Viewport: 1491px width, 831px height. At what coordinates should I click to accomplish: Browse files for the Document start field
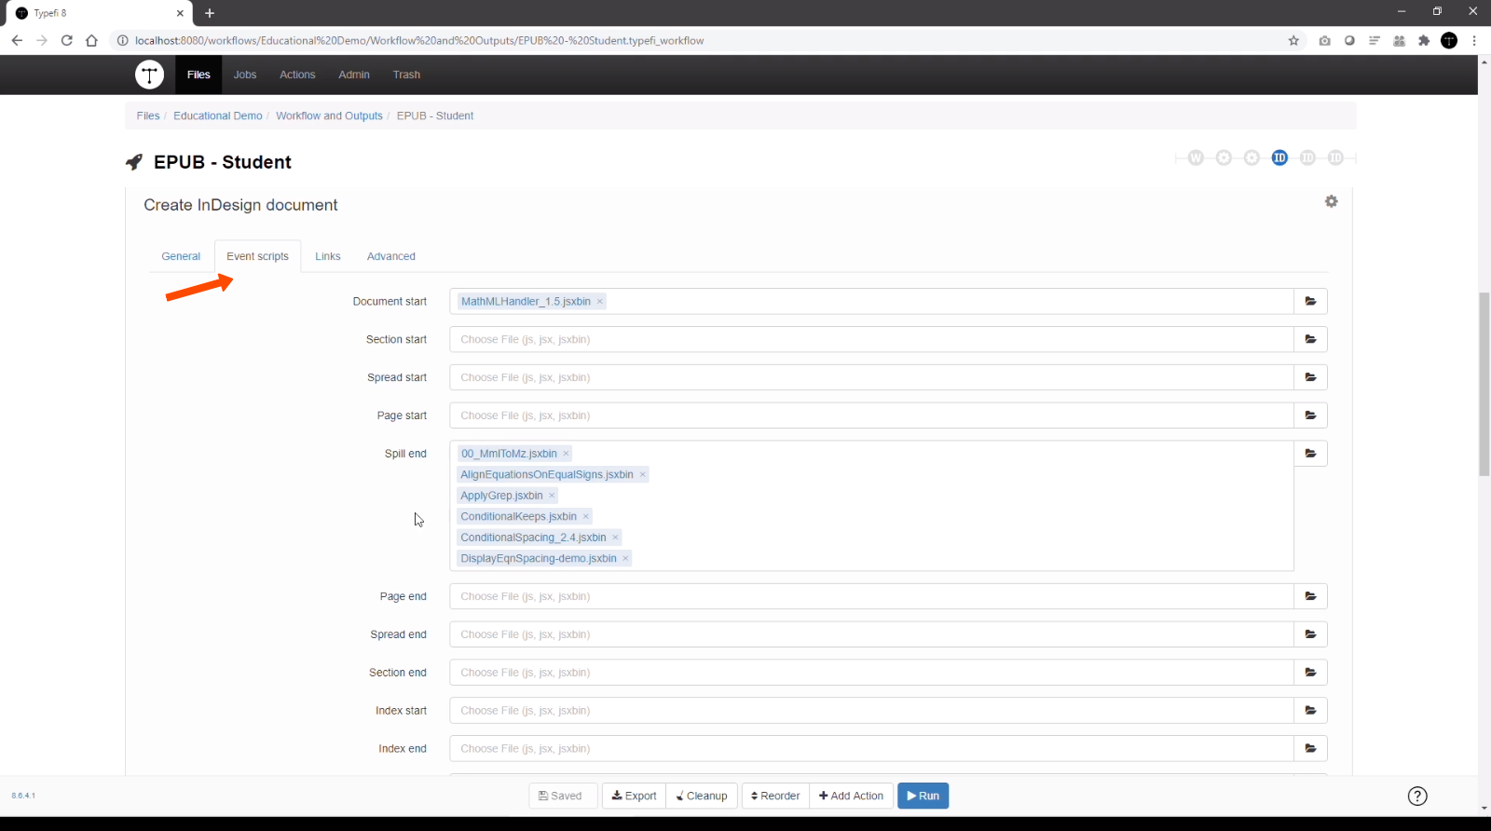pos(1310,301)
